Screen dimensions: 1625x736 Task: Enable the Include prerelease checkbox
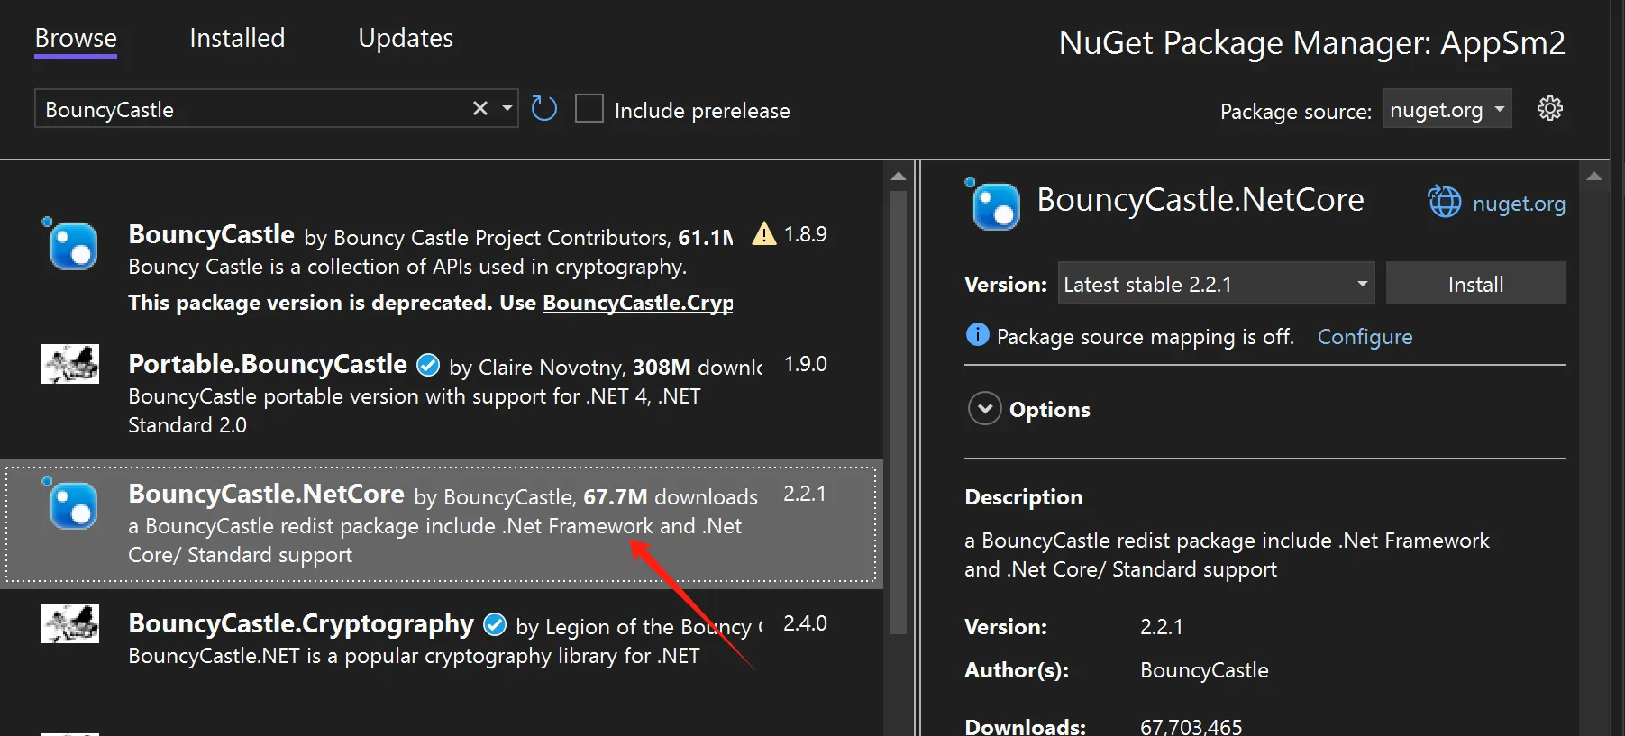[x=589, y=109]
